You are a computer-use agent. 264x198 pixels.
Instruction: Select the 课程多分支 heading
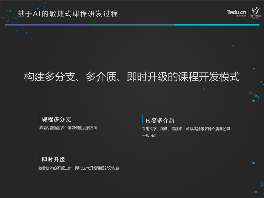point(56,119)
